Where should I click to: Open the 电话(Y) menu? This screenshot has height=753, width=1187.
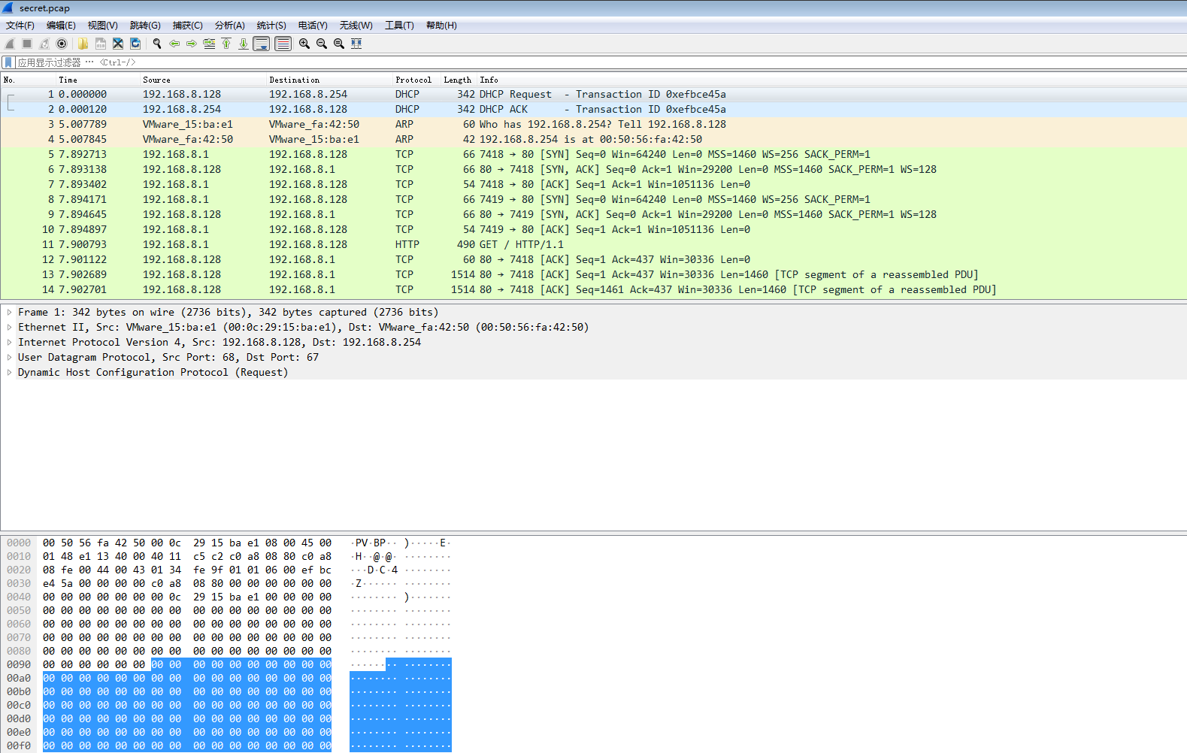pos(313,26)
